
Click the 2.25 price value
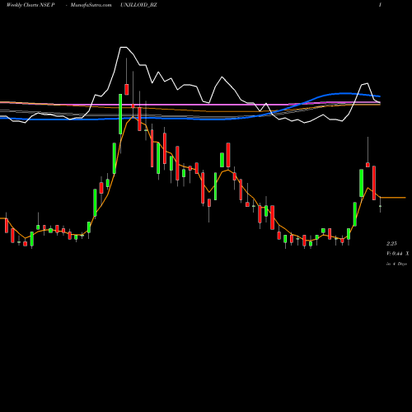pyautogui.click(x=391, y=244)
